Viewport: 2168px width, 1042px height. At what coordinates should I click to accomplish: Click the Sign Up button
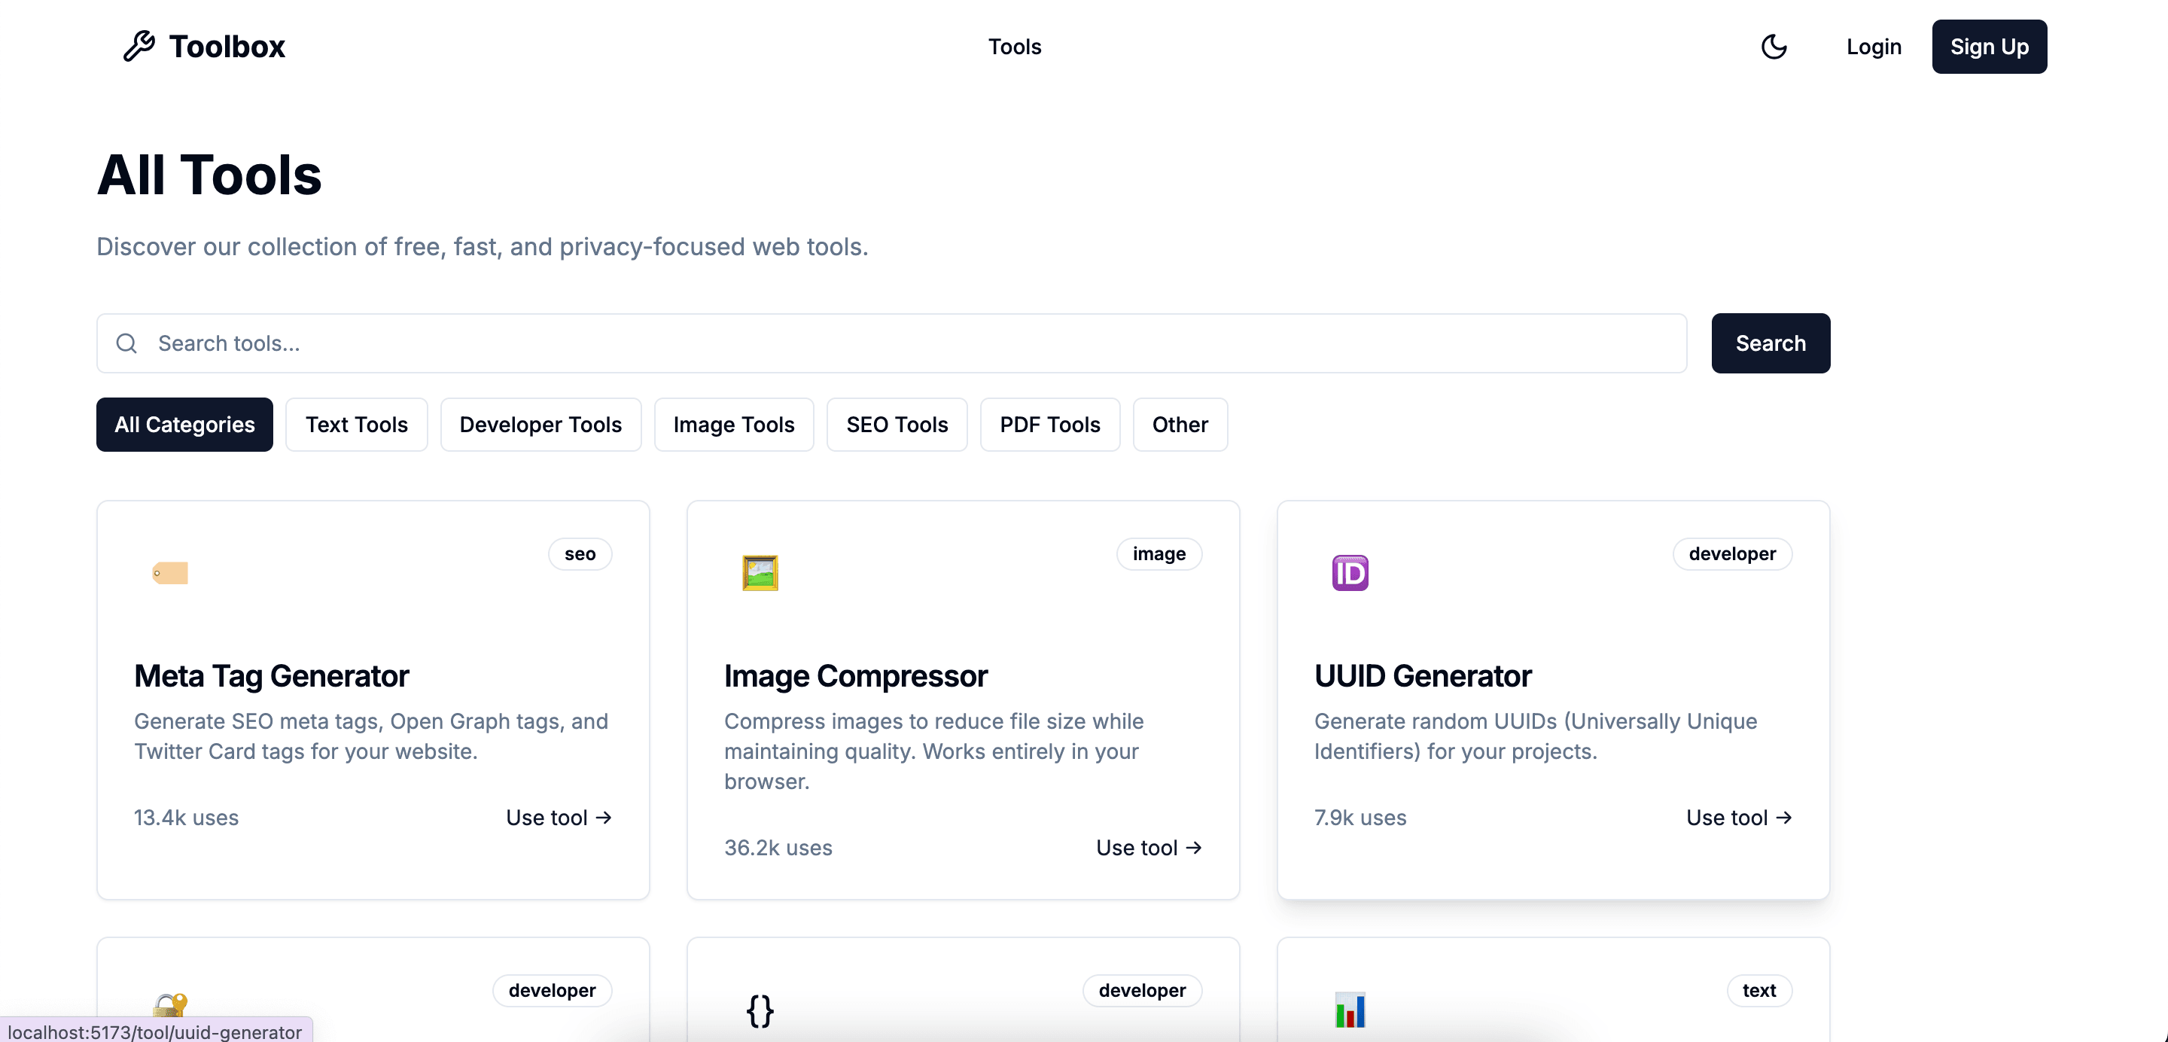[1989, 47]
